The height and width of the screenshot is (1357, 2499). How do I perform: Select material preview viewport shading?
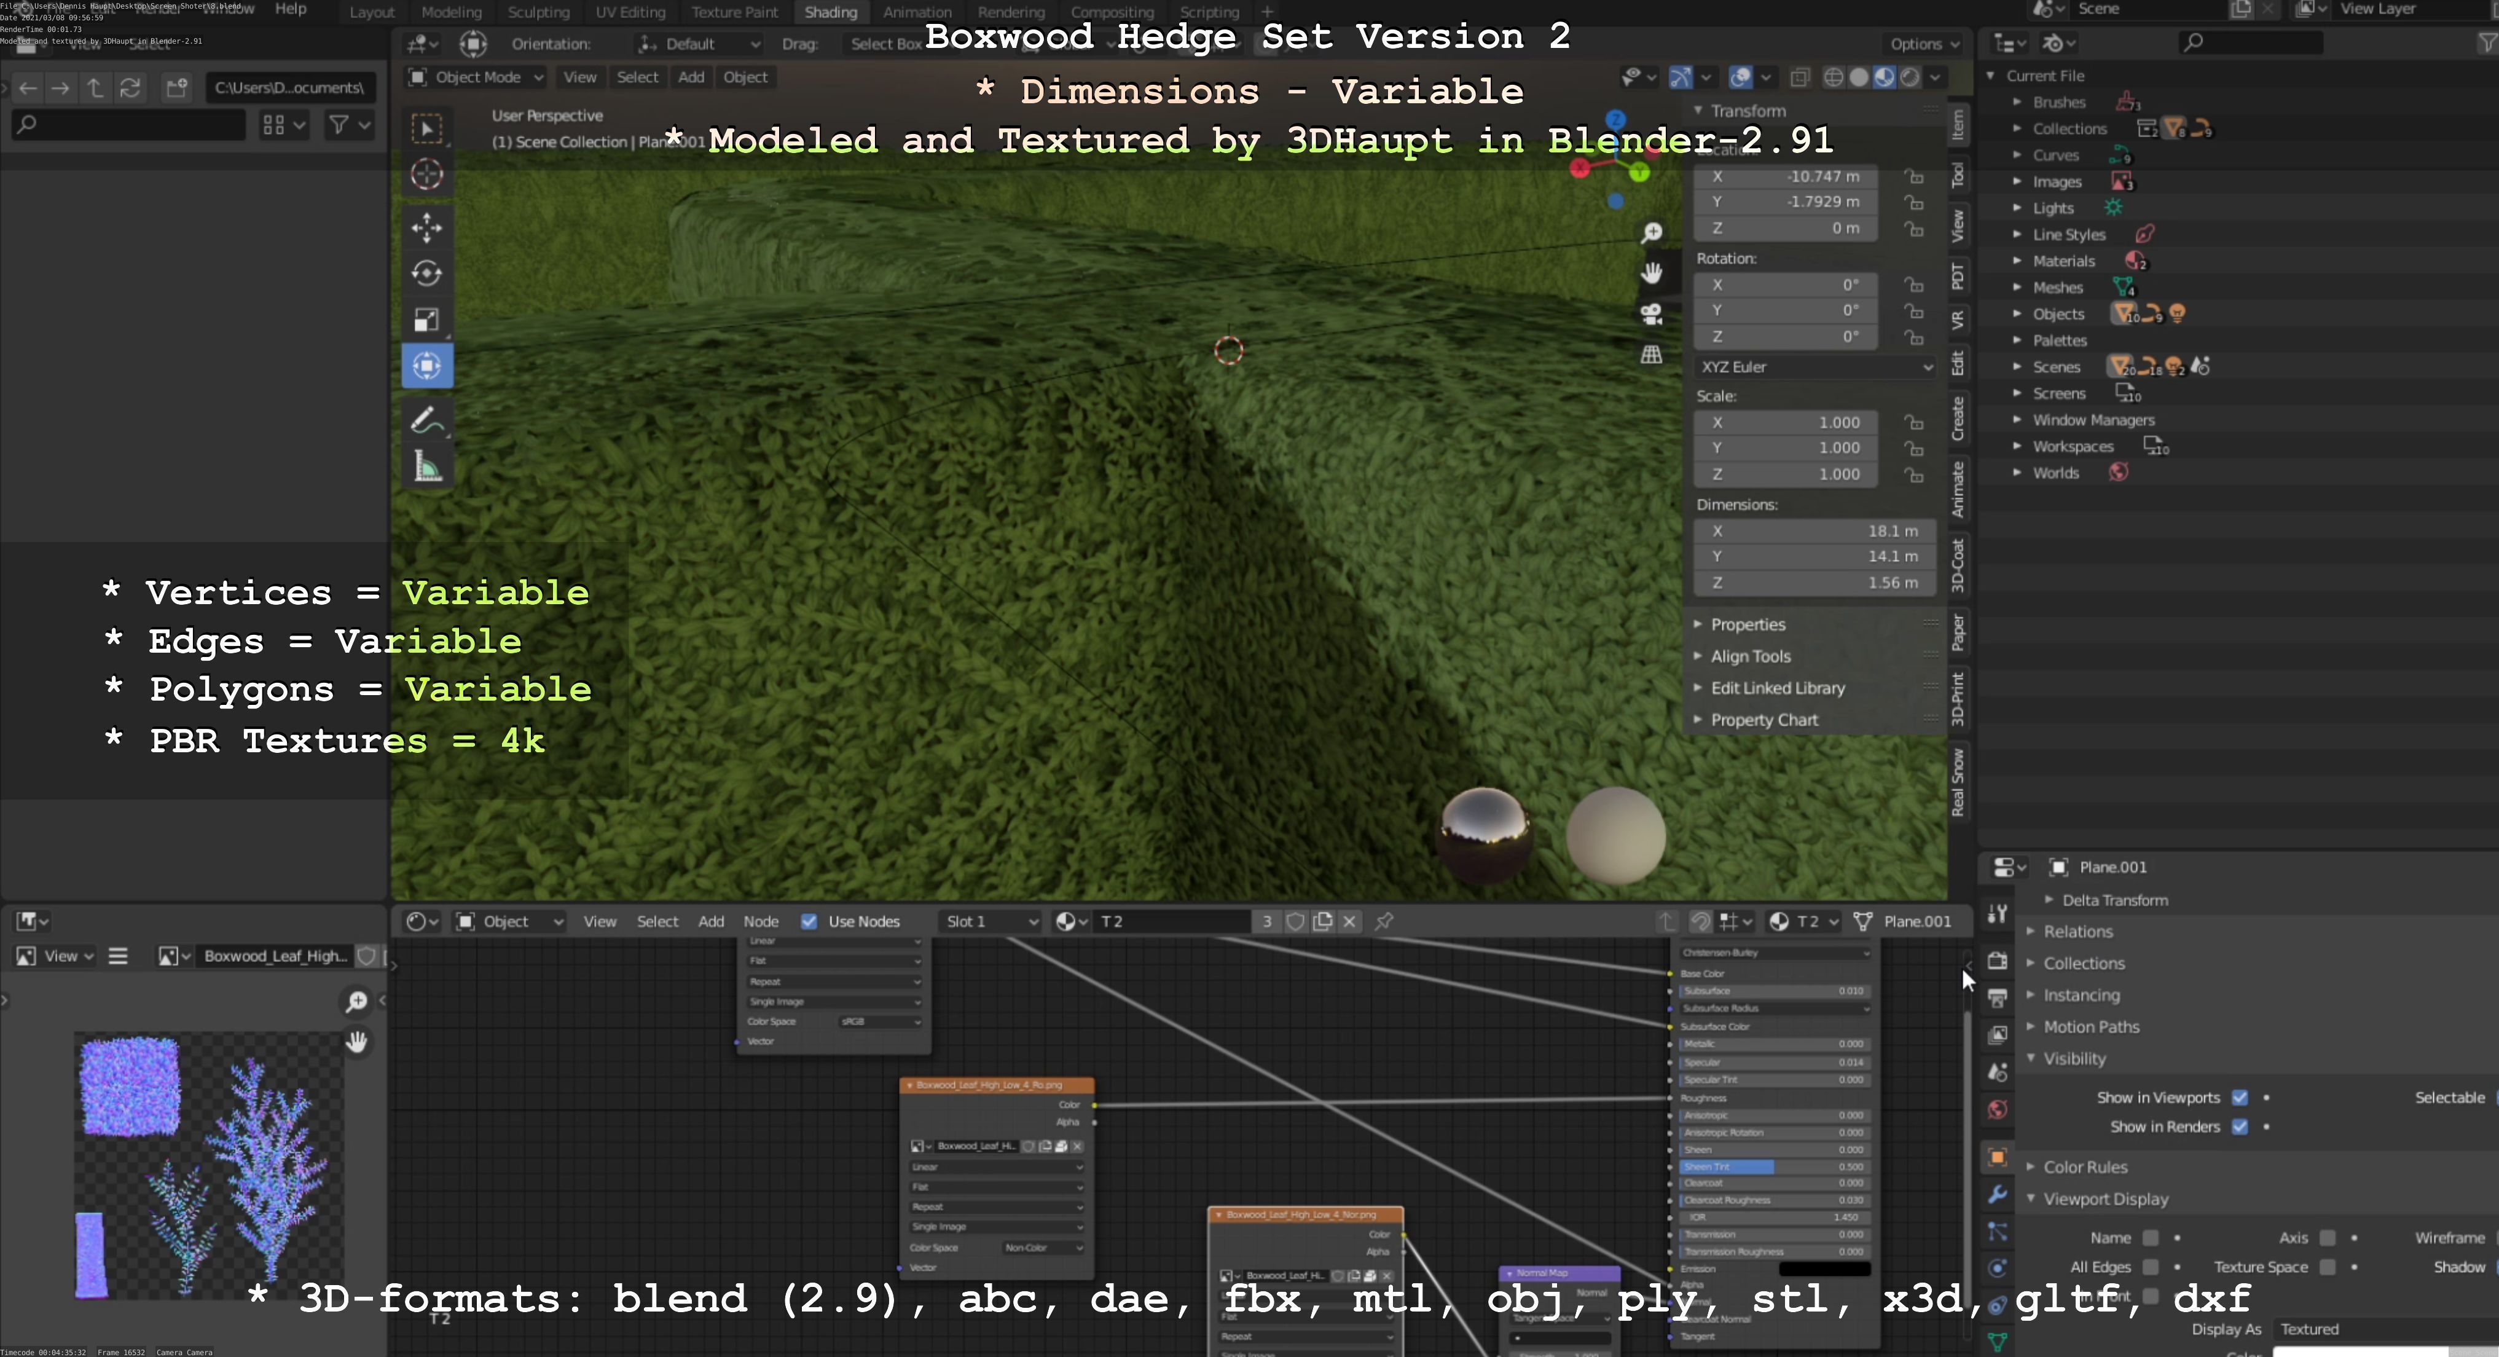(x=1884, y=77)
